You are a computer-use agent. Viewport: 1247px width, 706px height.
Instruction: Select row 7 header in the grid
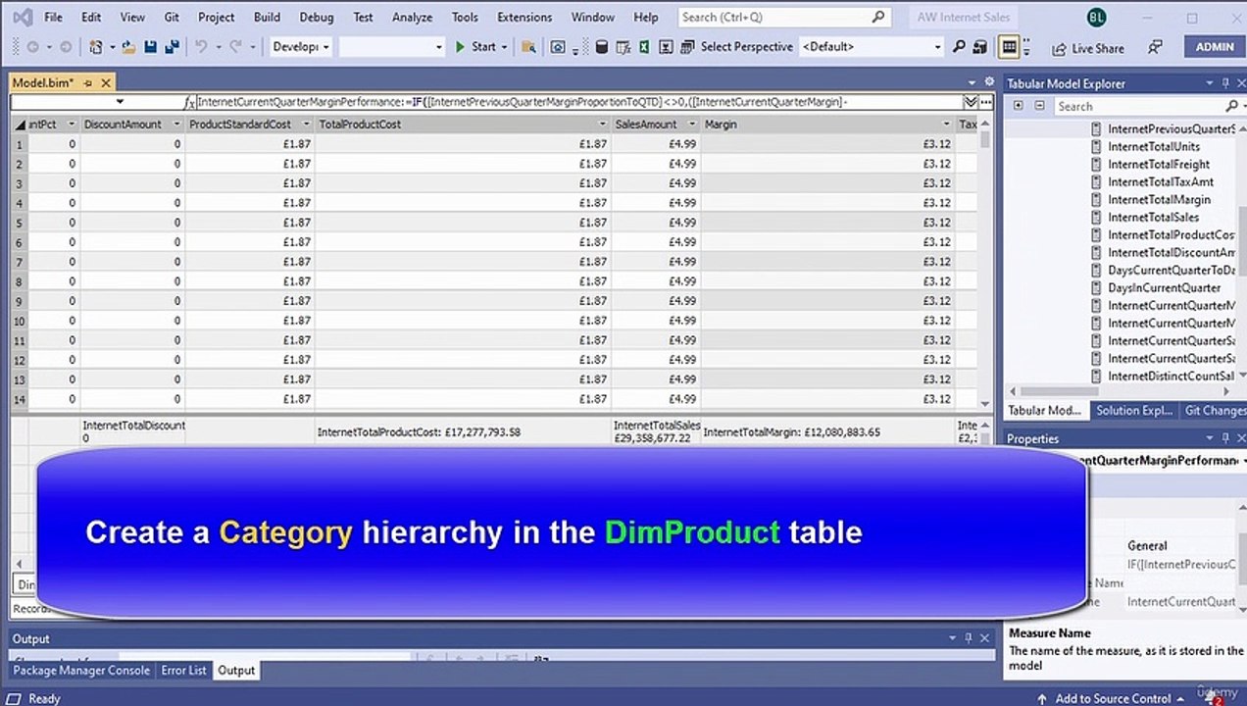[19, 262]
